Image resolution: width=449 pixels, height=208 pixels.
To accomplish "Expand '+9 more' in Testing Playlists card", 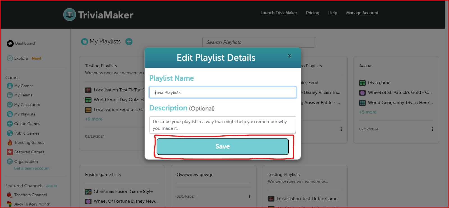I will pyautogui.click(x=94, y=119).
